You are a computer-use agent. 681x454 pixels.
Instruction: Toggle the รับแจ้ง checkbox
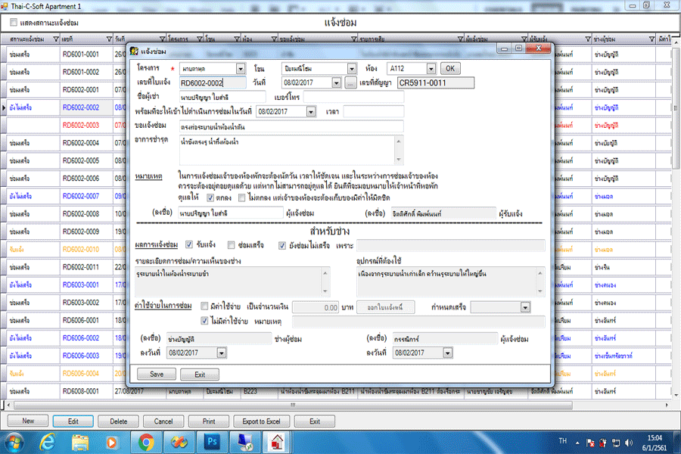pyautogui.click(x=191, y=245)
